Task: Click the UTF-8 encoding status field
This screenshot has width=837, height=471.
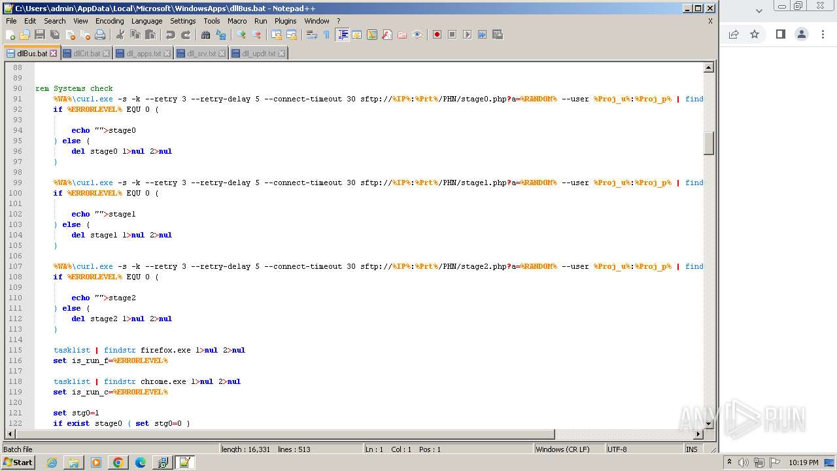Action: click(644, 449)
